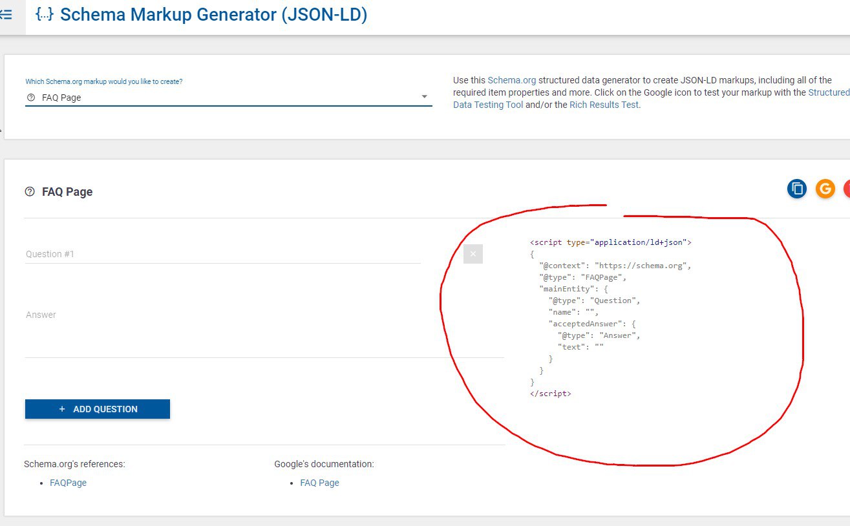Click the "acceptedAnswer" code line

(x=592, y=324)
